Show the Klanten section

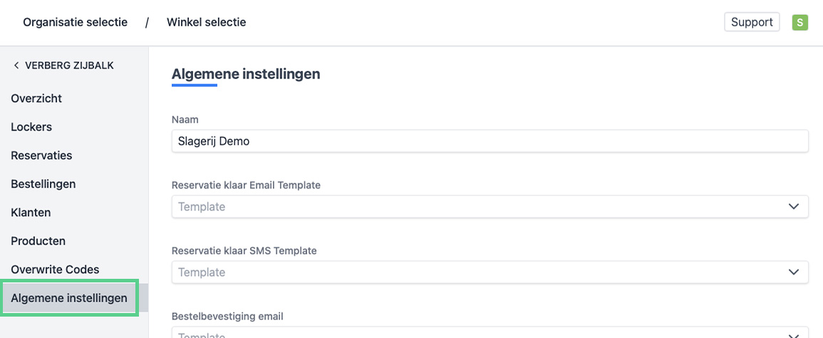pyautogui.click(x=31, y=212)
